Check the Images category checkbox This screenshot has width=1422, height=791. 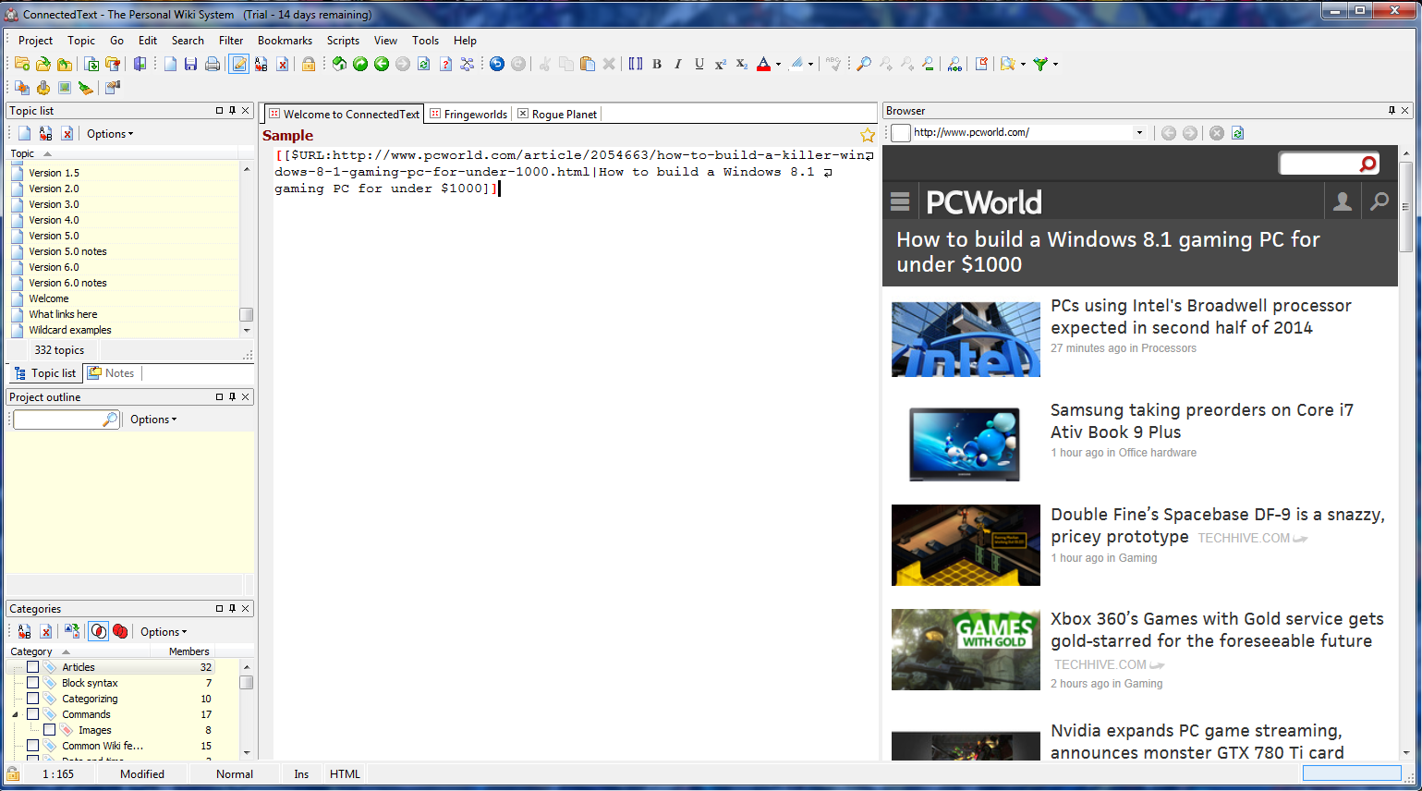click(50, 730)
